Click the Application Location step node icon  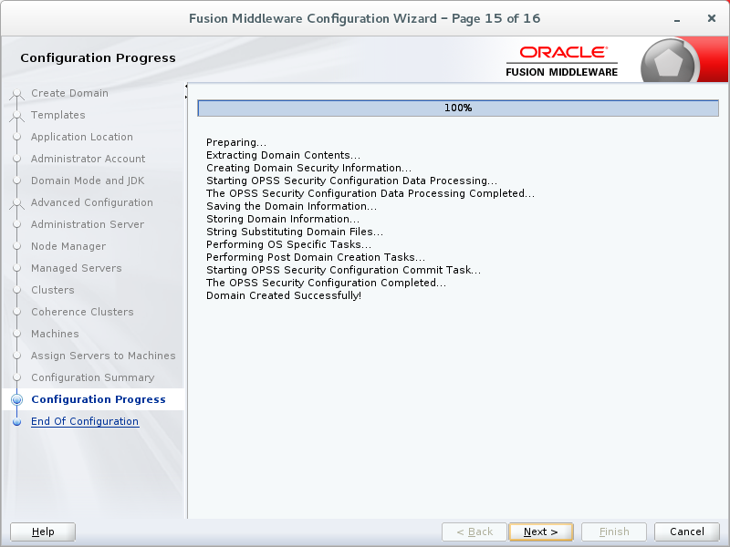pos(16,137)
